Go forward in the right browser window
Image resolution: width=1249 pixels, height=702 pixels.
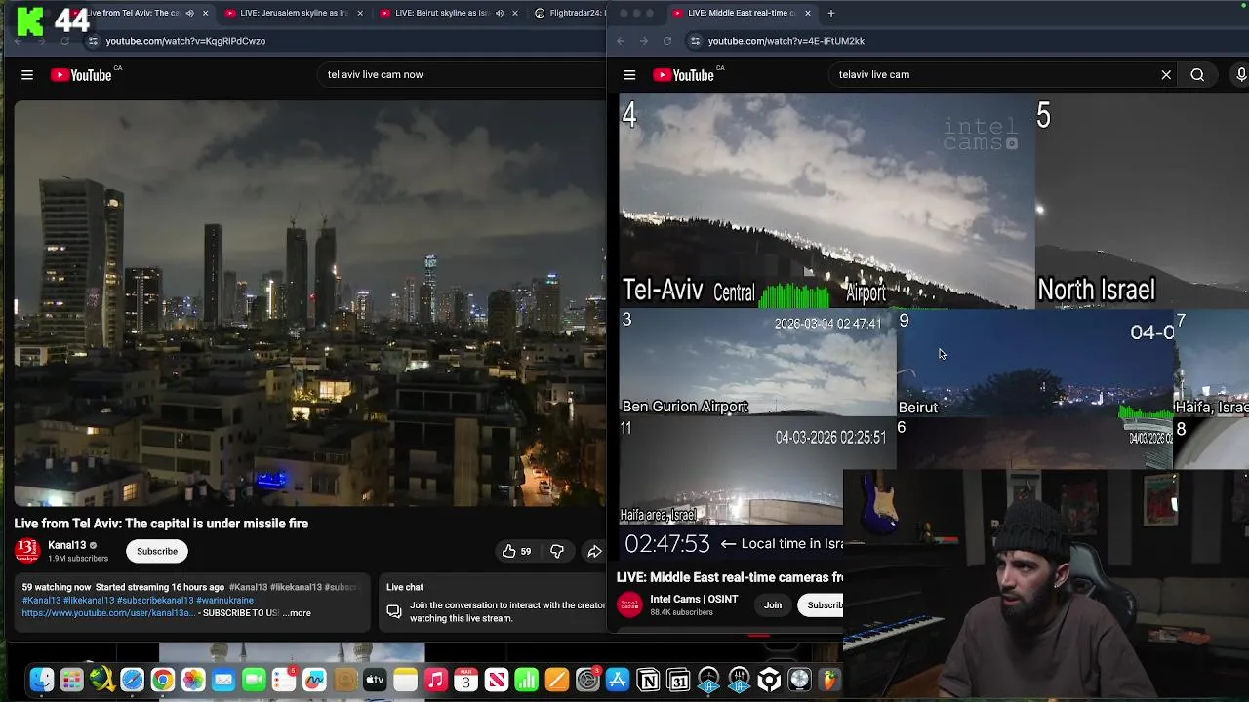(644, 41)
